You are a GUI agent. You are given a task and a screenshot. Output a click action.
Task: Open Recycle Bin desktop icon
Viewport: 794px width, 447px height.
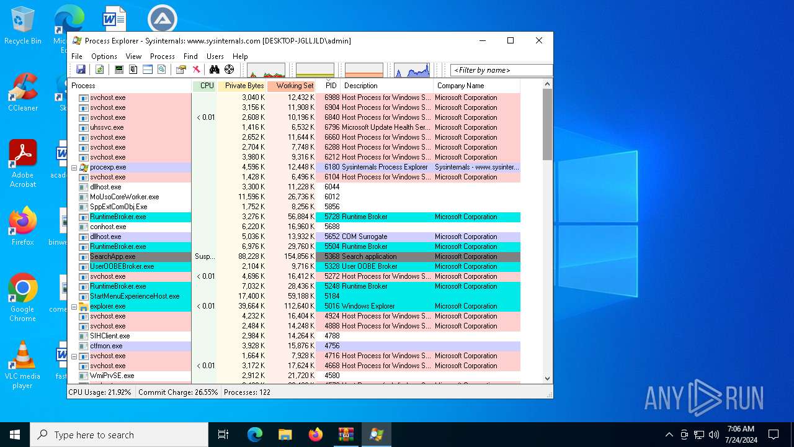click(23, 26)
